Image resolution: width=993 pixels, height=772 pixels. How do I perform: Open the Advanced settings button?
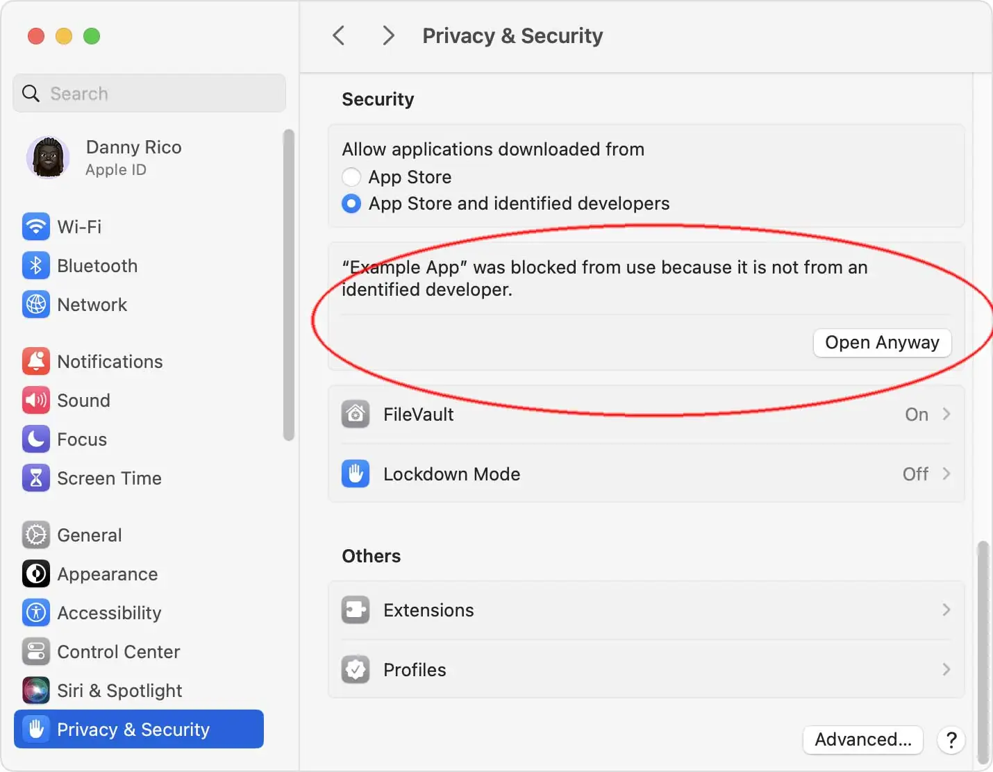pos(862,740)
